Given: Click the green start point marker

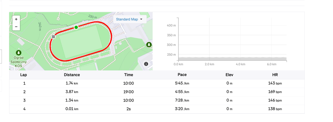Looking at the screenshot, I should 76,27.
